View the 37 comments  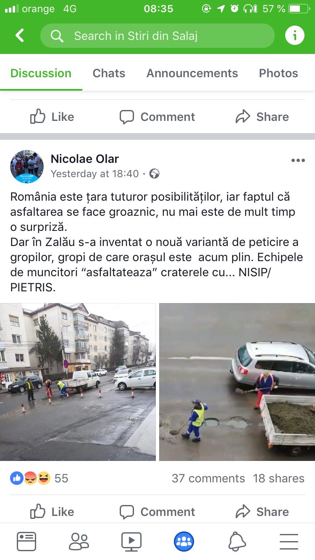point(208,478)
